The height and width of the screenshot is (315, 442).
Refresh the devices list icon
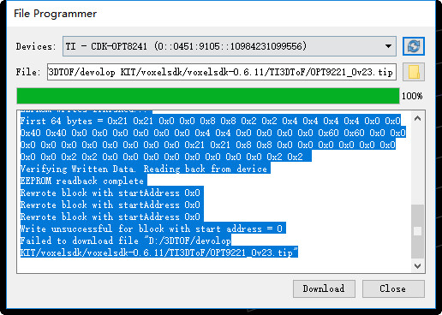414,46
